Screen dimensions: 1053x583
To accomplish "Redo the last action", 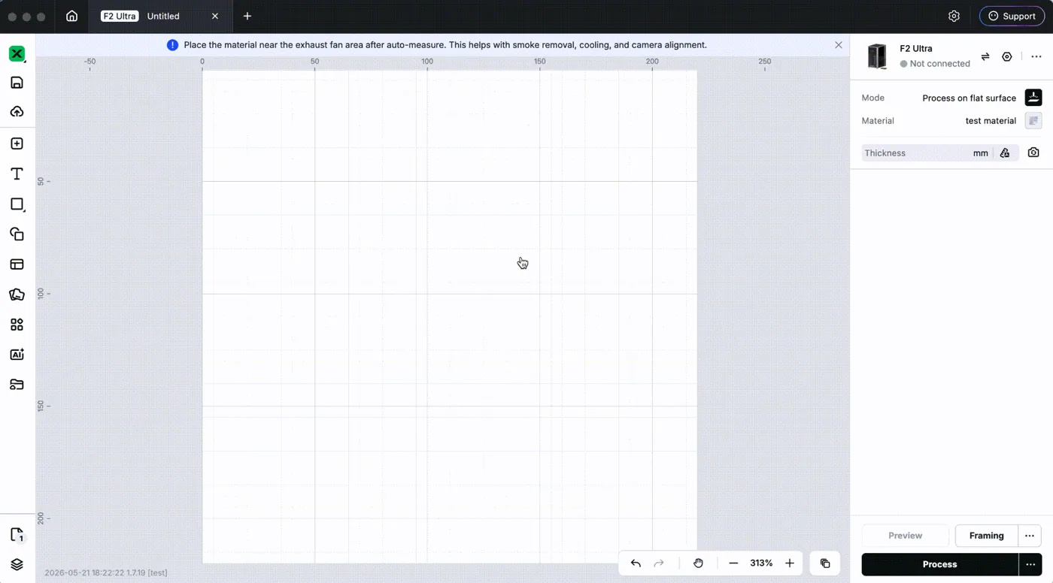I will point(659,563).
